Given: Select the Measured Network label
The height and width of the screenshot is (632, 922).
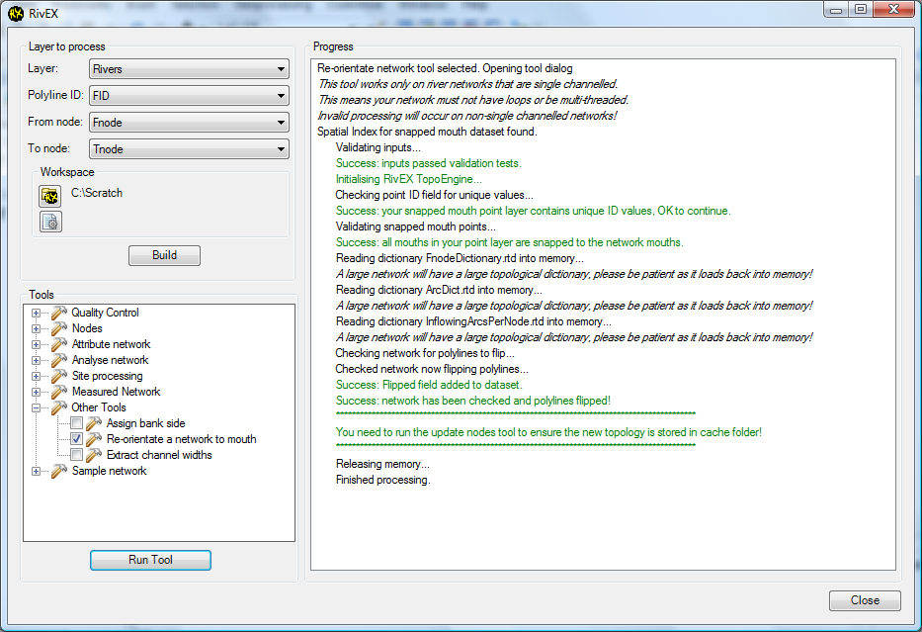Looking at the screenshot, I should click(116, 392).
